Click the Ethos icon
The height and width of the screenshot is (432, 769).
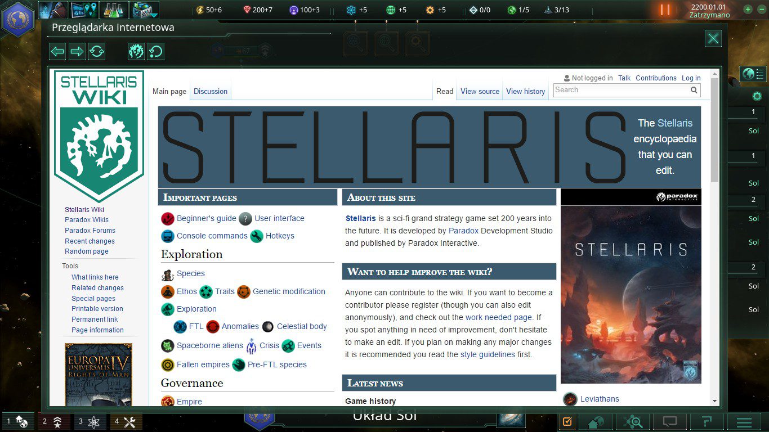tap(168, 292)
